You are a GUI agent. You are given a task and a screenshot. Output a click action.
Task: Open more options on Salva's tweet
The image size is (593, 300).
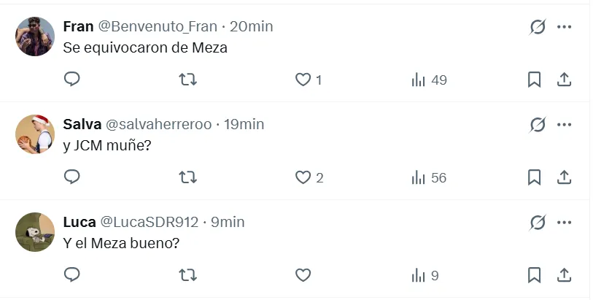[x=564, y=125]
